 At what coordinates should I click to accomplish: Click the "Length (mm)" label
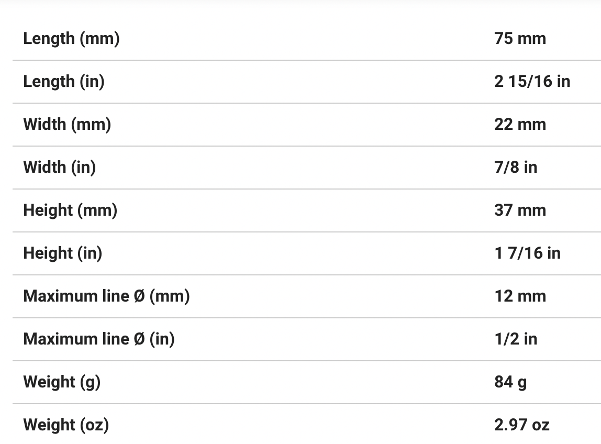click(x=71, y=39)
